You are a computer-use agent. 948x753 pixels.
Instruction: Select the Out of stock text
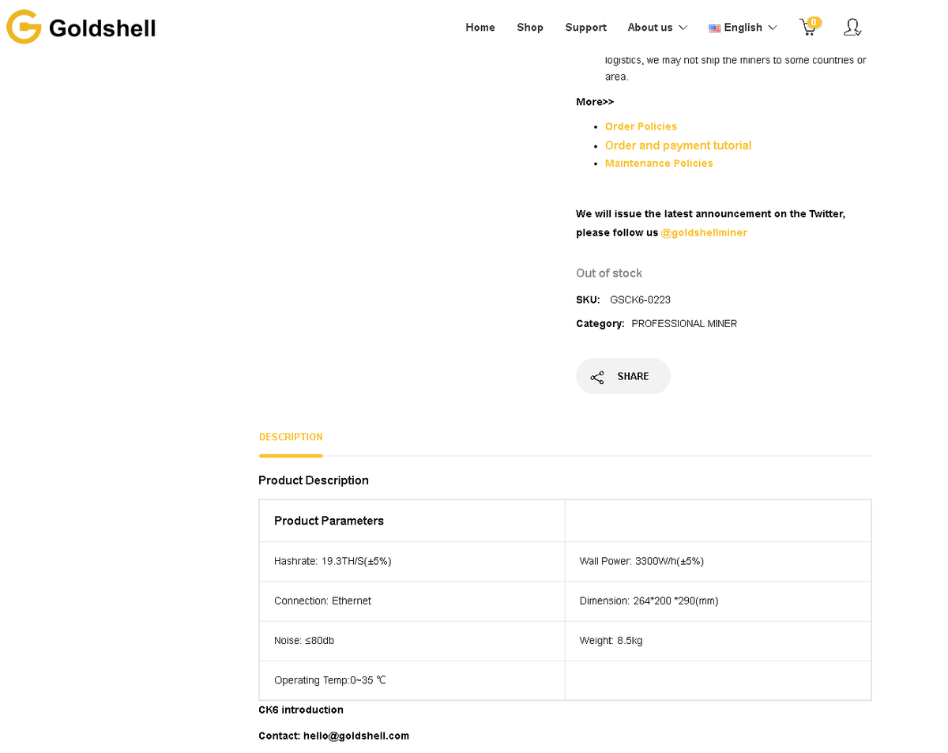tap(609, 273)
